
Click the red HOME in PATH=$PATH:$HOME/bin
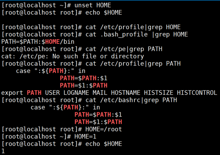53,42
